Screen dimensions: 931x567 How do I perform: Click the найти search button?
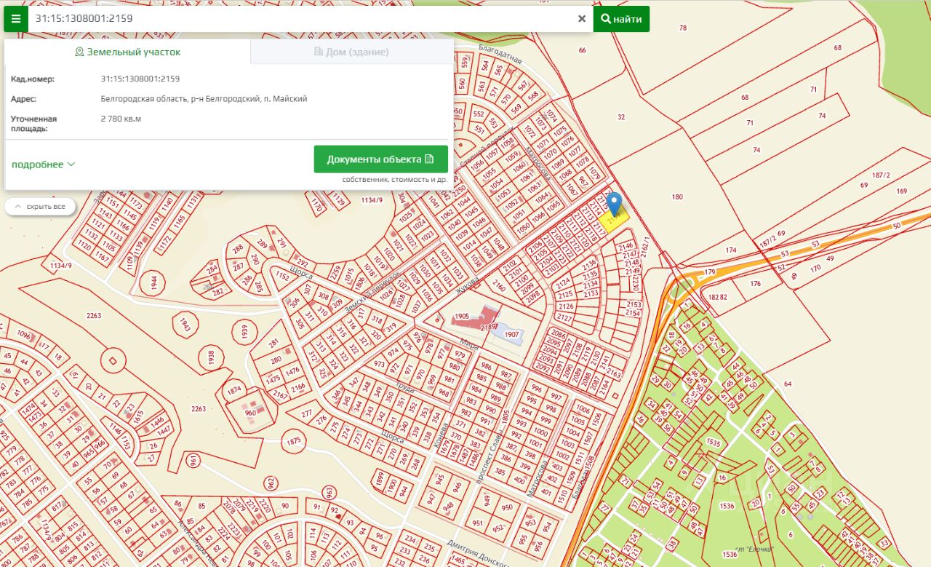(x=621, y=19)
